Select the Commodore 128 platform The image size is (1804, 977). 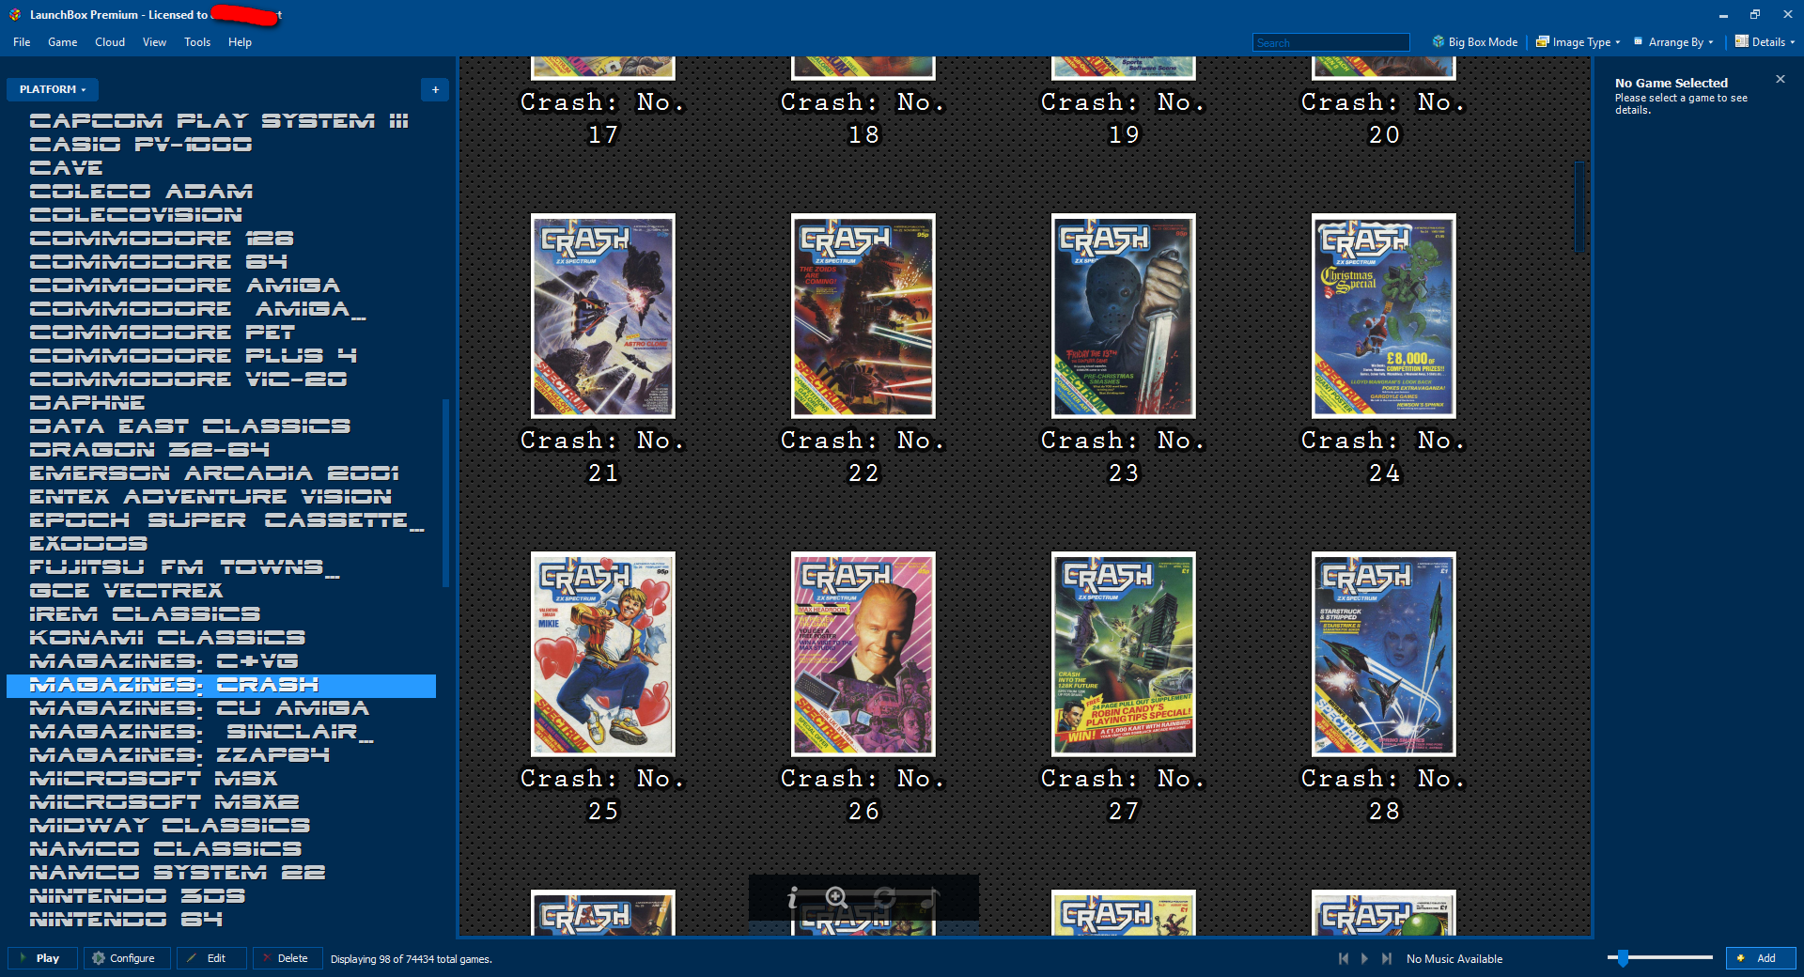[x=162, y=239]
